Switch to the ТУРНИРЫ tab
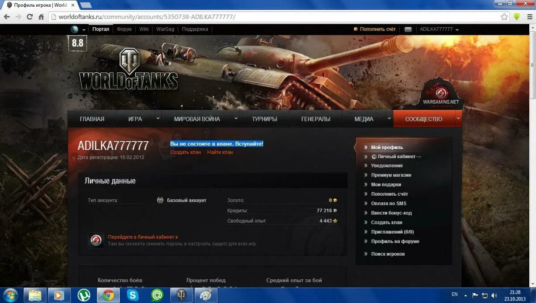Image resolution: width=536 pixels, height=303 pixels. click(x=264, y=118)
